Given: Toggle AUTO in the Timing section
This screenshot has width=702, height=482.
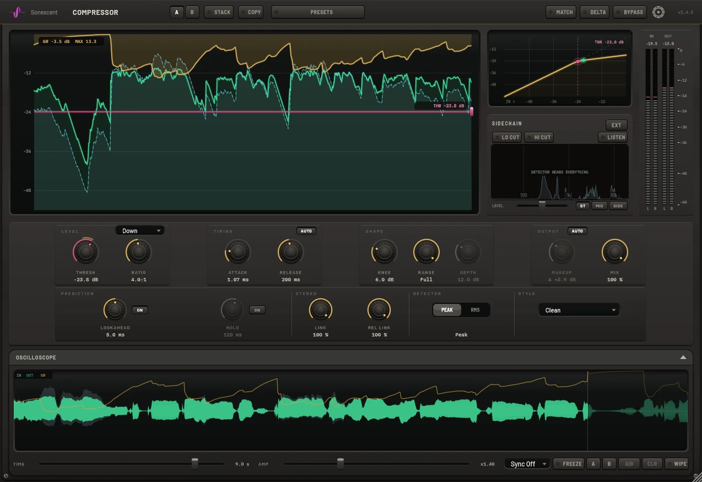Looking at the screenshot, I should tap(306, 231).
